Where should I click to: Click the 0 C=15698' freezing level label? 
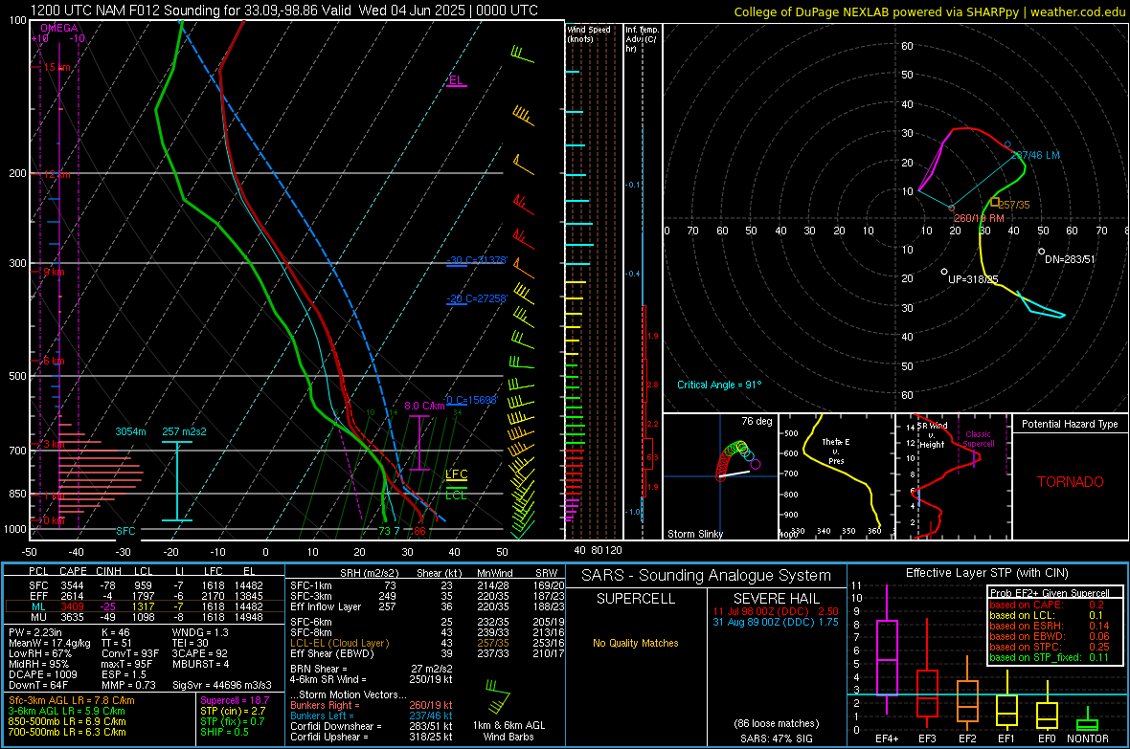pos(472,400)
